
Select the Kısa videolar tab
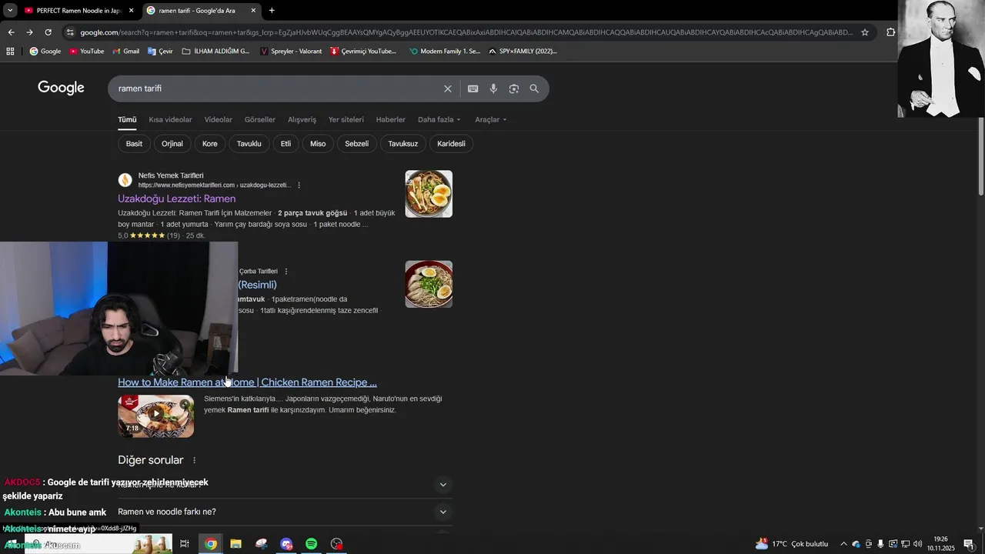(x=170, y=119)
